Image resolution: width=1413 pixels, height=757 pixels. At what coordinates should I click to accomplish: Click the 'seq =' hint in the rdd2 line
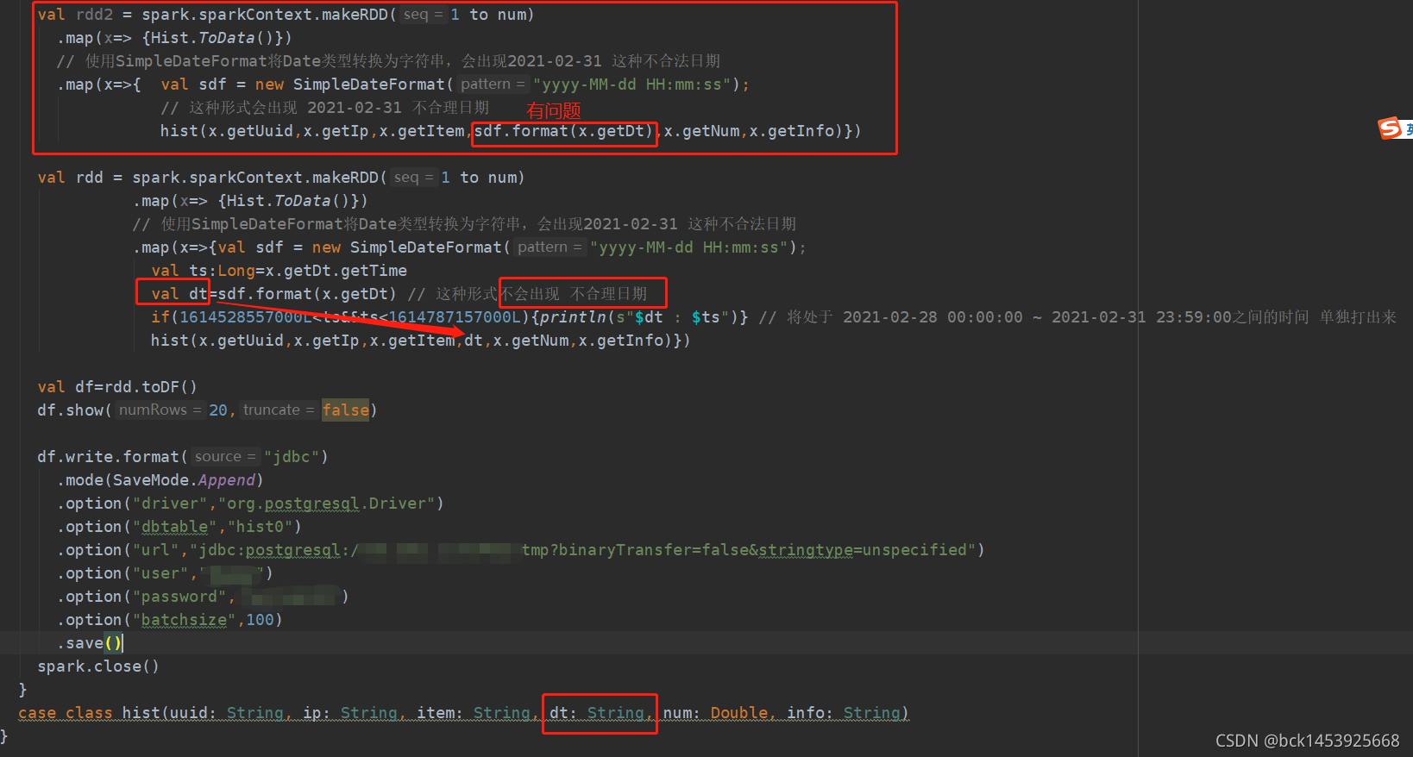[x=422, y=15]
